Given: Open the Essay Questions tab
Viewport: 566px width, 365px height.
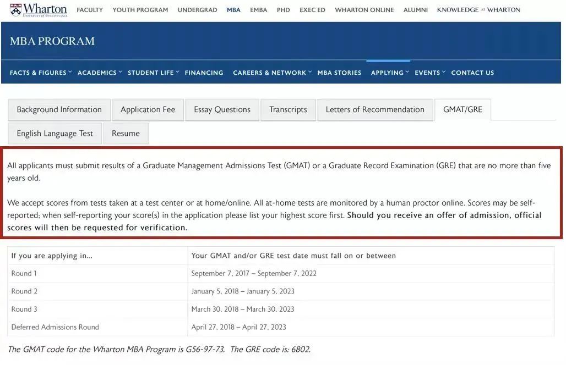Looking at the screenshot, I should (222, 109).
